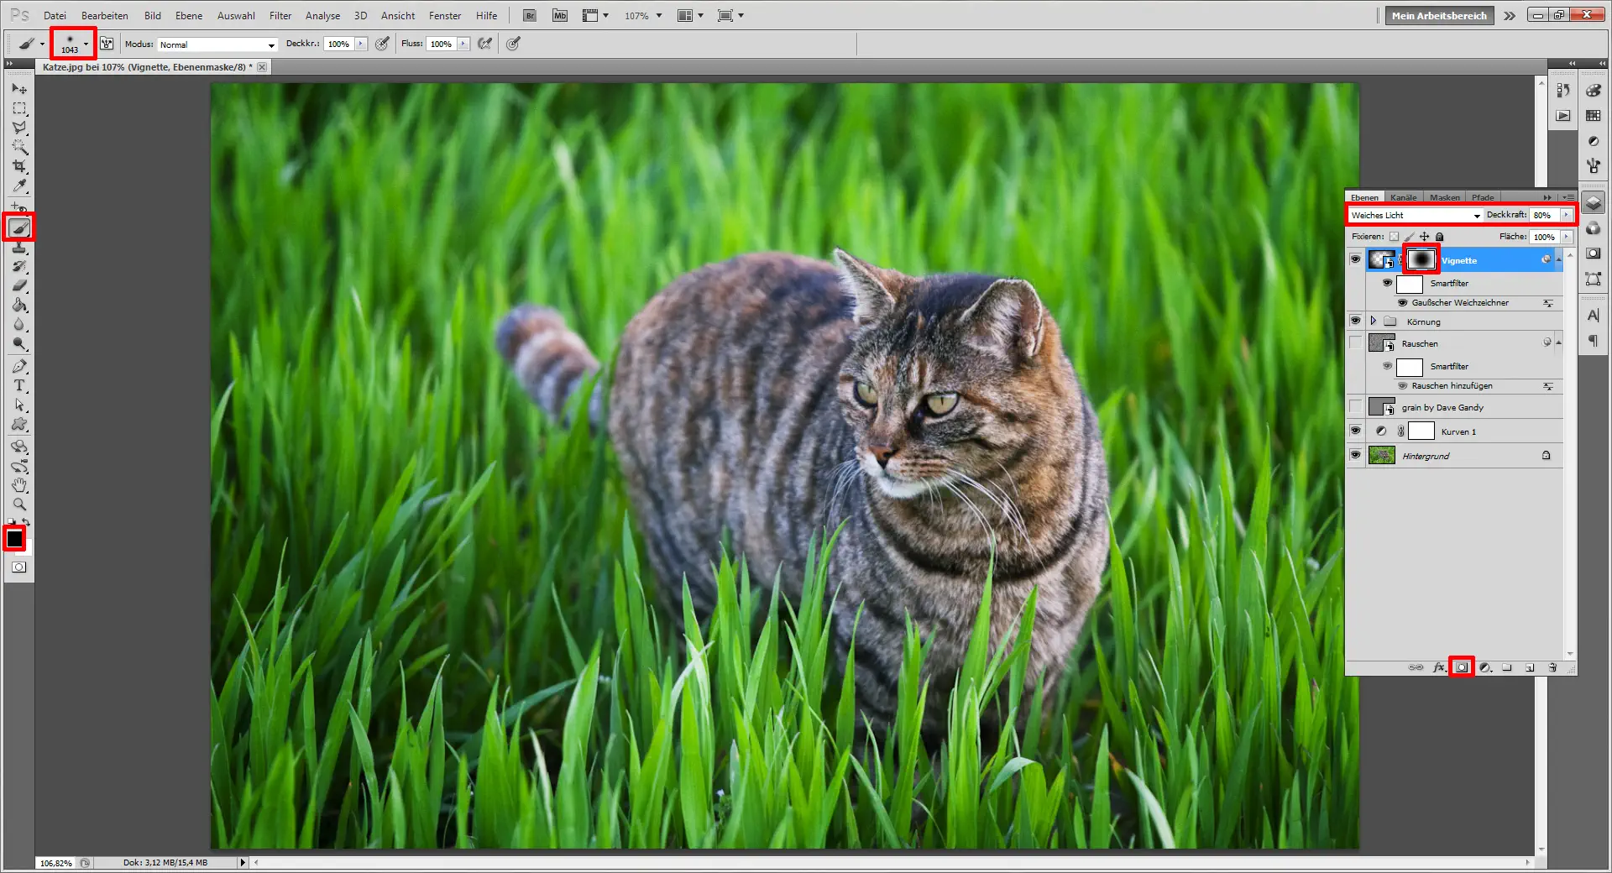Select the Move tool

point(19,89)
